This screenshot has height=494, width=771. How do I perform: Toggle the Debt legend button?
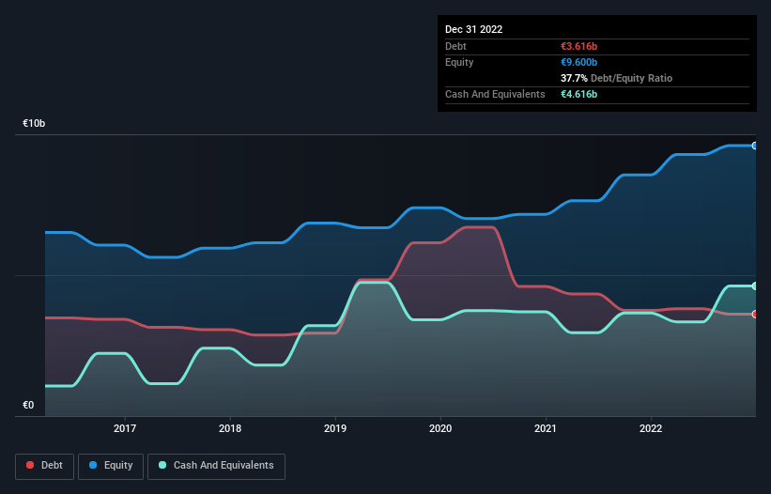pyautogui.click(x=45, y=466)
